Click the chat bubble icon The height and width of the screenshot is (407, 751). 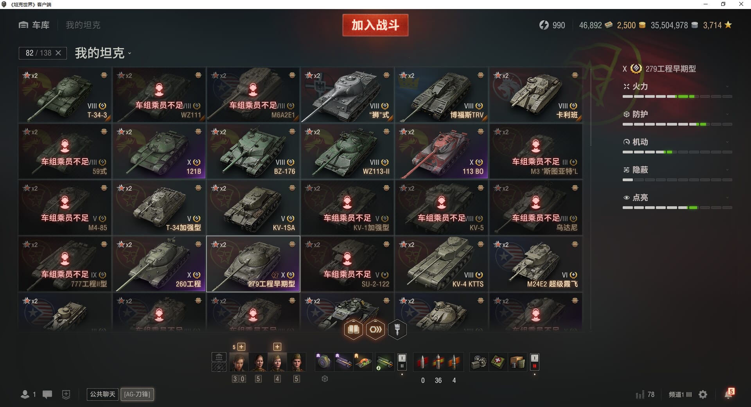[47, 394]
